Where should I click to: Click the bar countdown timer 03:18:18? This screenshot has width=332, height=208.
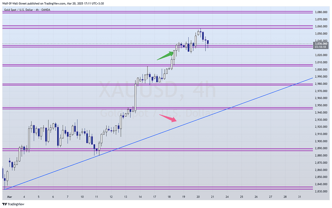(320, 47)
